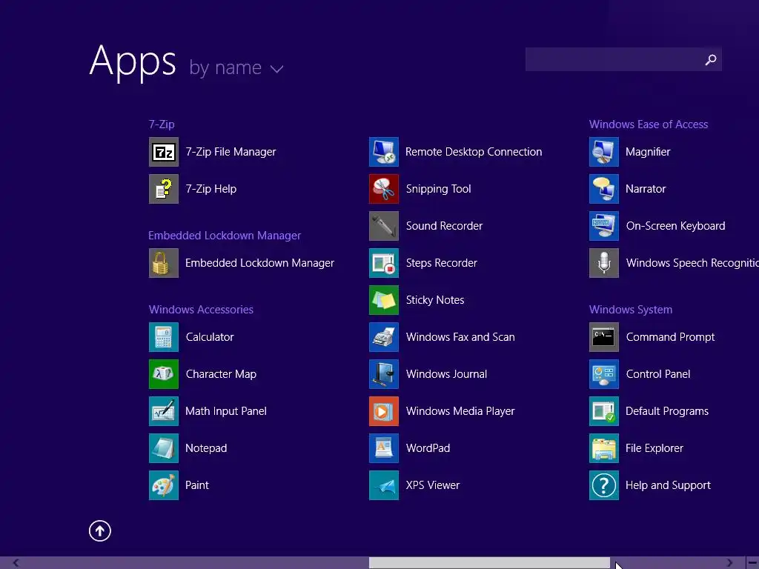The height and width of the screenshot is (569, 759).
Task: Click the Windows Accessories group header
Action: coord(201,310)
